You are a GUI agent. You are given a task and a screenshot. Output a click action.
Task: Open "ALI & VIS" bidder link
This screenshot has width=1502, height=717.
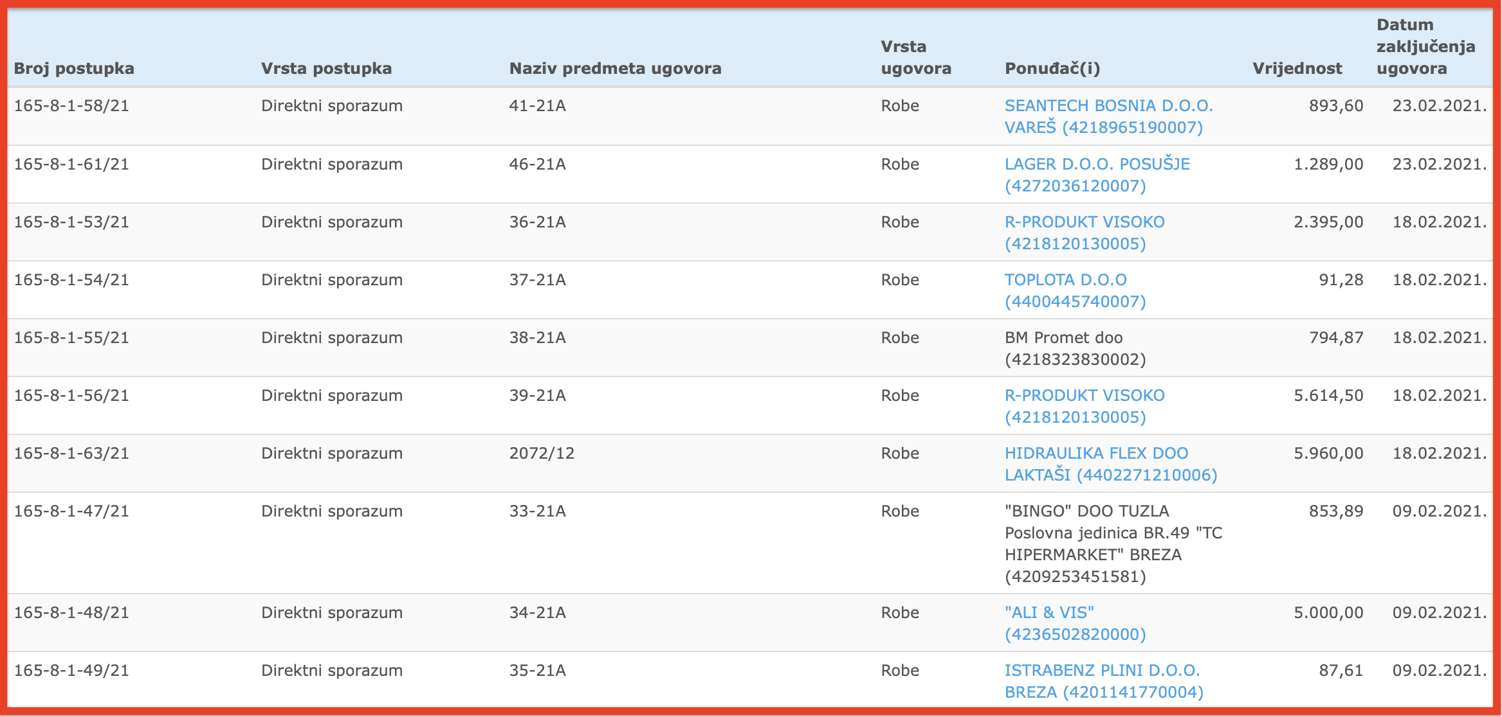pyautogui.click(x=1076, y=623)
